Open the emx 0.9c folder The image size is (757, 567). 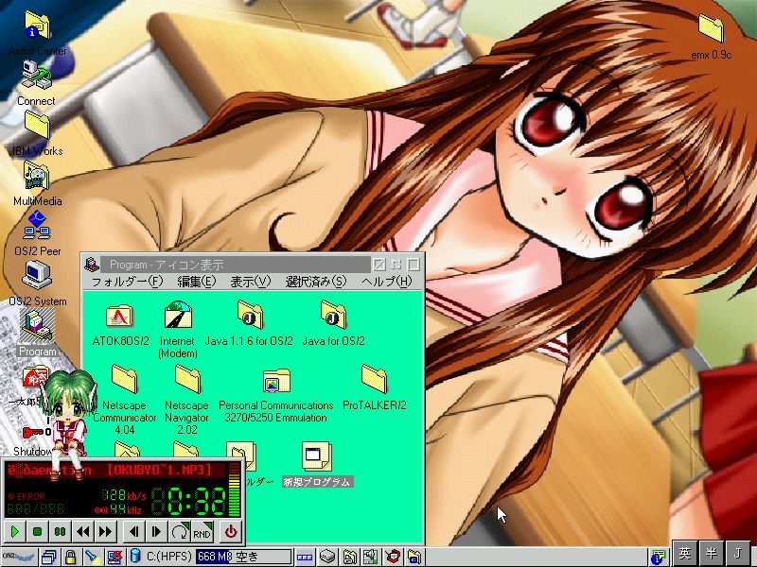click(712, 28)
